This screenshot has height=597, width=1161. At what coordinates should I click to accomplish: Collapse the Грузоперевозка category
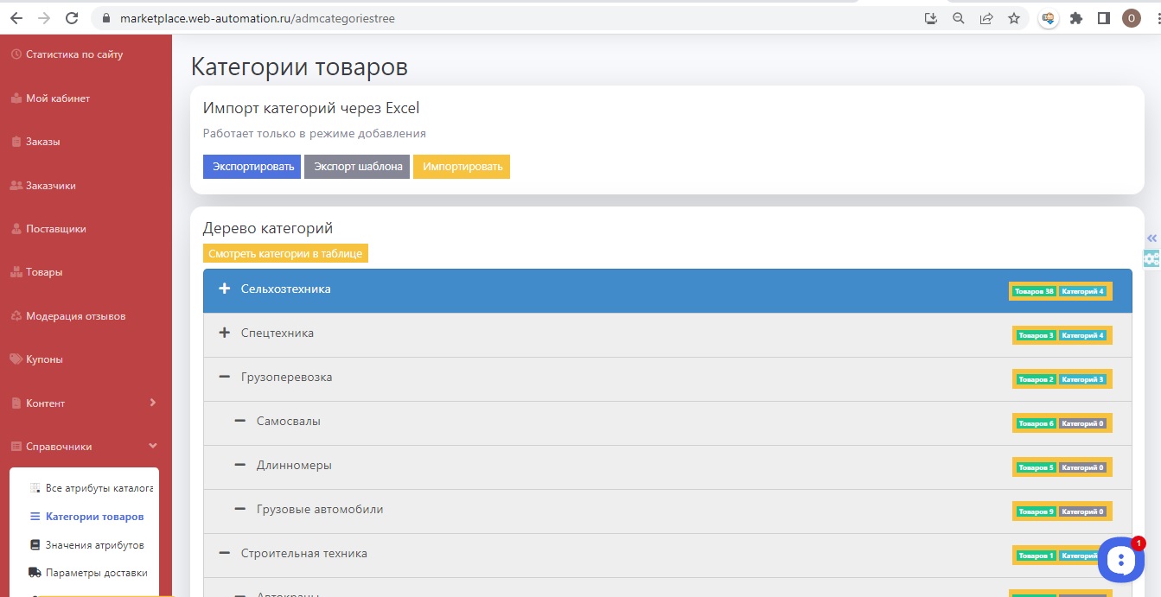tap(225, 378)
